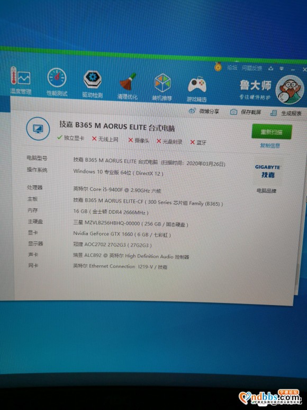Screen dimensions: 307x410
Task: Click 三星 MZVLB256HBHQ hard disk value
Action: (x=130, y=223)
